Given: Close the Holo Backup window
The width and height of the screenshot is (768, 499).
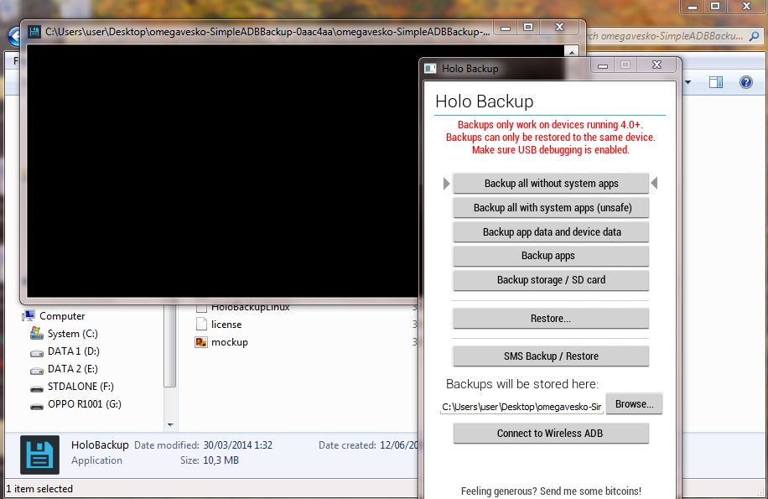Looking at the screenshot, I should click(x=657, y=65).
